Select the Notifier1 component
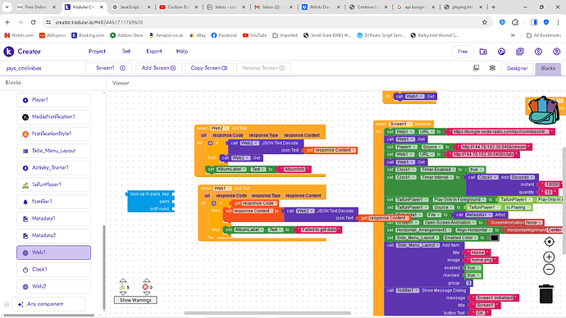 pyautogui.click(x=53, y=202)
